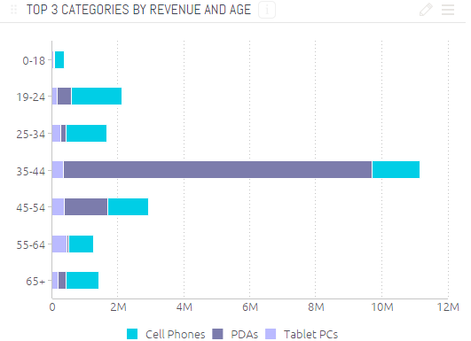The image size is (471, 341).
Task: Select Tablet PCs segment for 55-64
Action: pos(59,244)
